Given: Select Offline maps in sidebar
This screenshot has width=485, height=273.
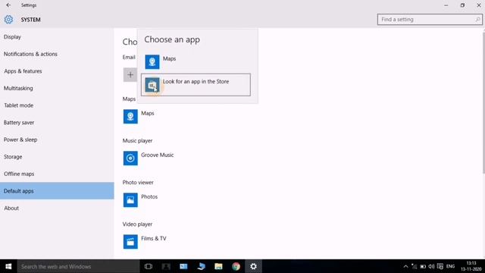Looking at the screenshot, I should (57, 174).
